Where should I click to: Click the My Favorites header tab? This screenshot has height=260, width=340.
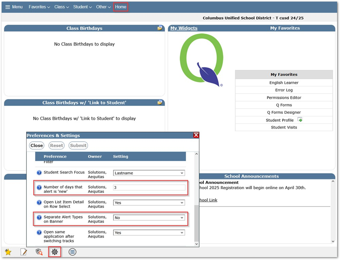[285, 28]
